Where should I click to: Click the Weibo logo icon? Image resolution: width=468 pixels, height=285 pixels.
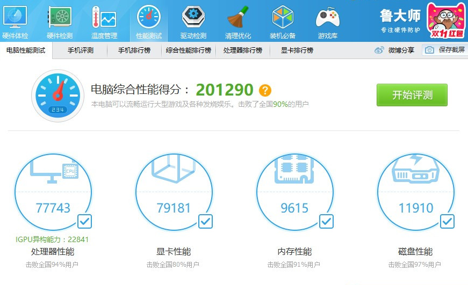pos(379,50)
